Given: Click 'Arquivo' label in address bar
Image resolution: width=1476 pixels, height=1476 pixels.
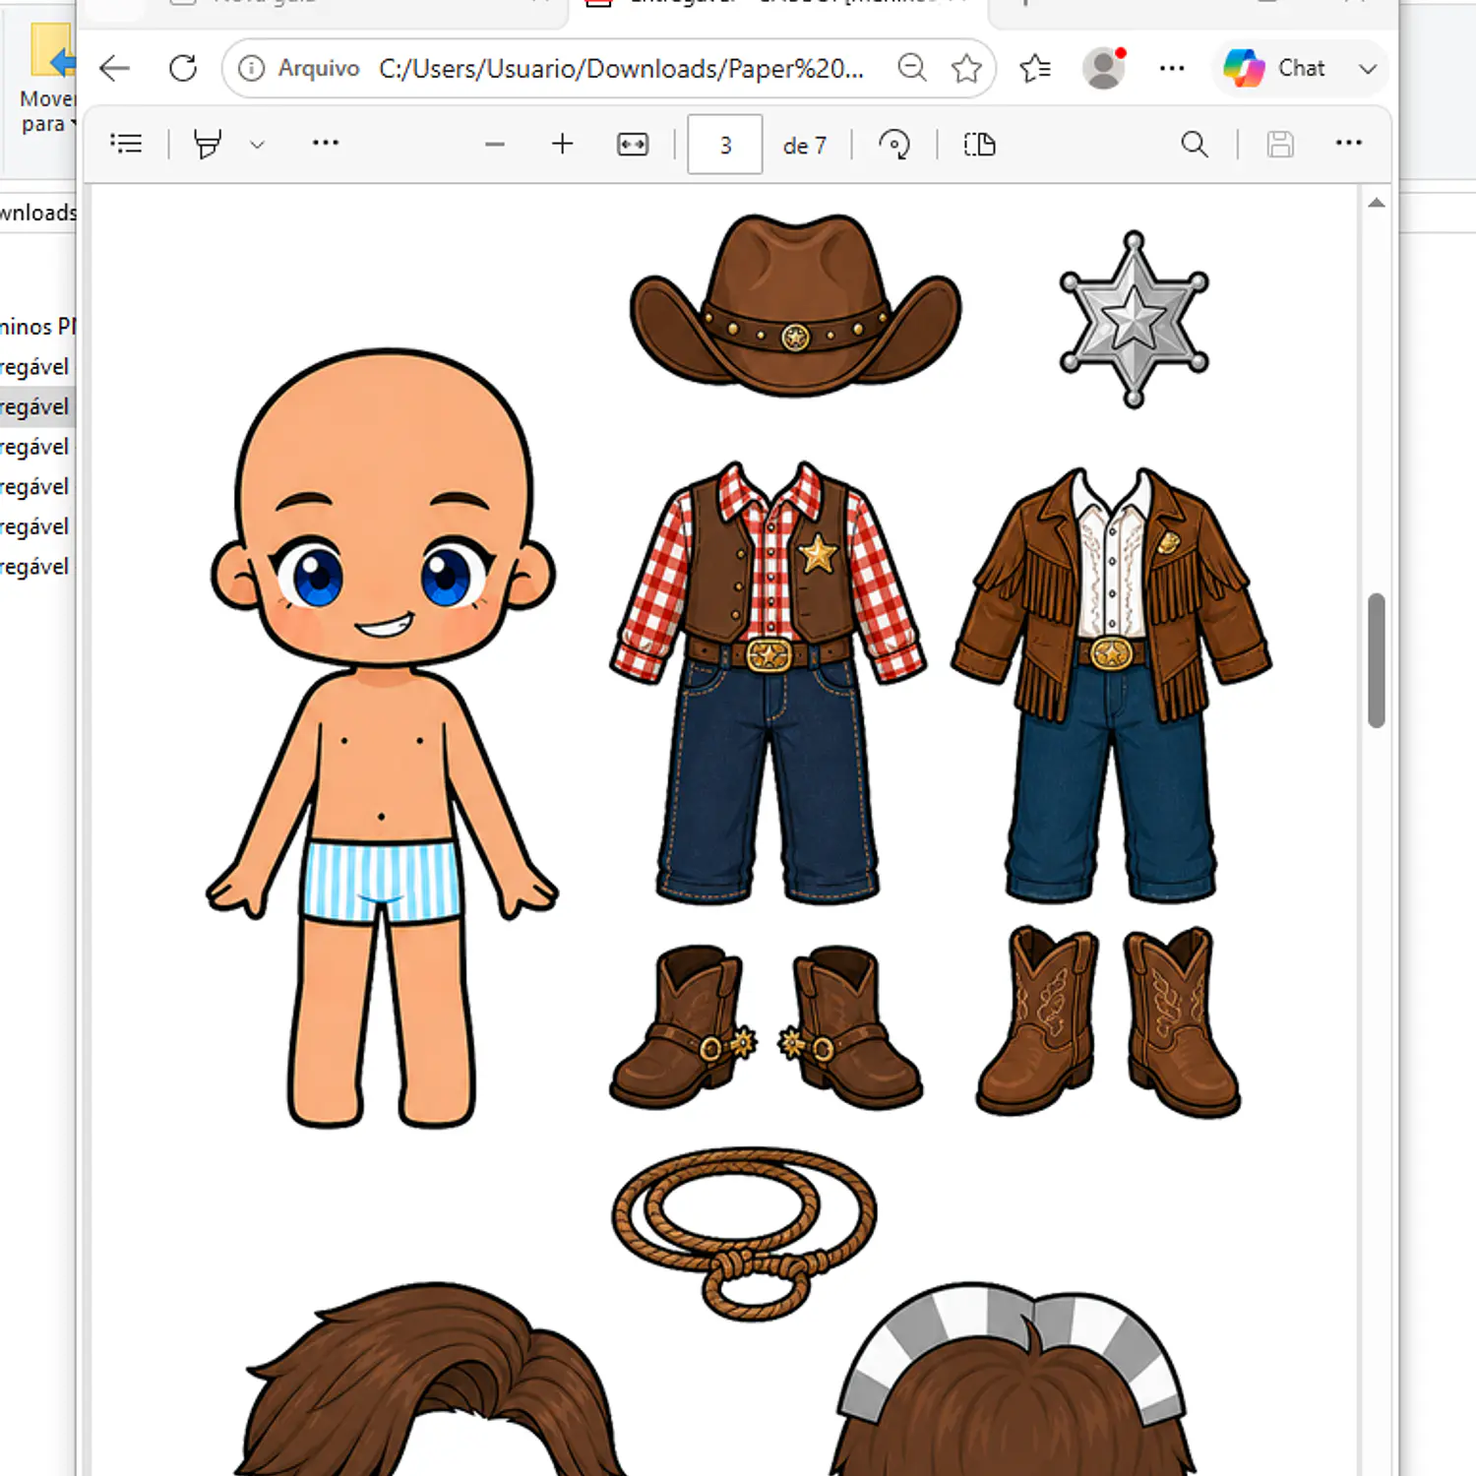Looking at the screenshot, I should tap(319, 68).
